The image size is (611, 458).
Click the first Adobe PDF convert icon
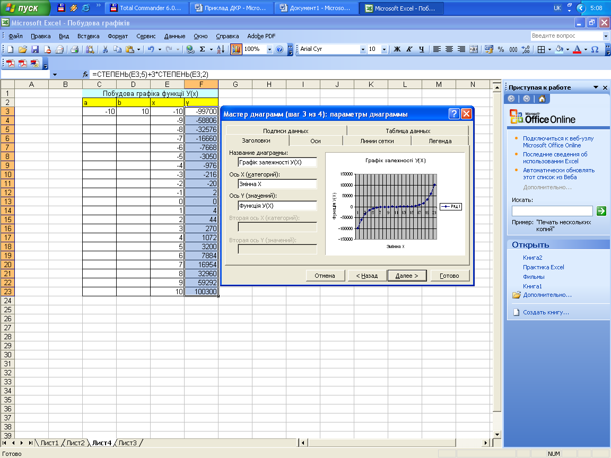point(11,64)
